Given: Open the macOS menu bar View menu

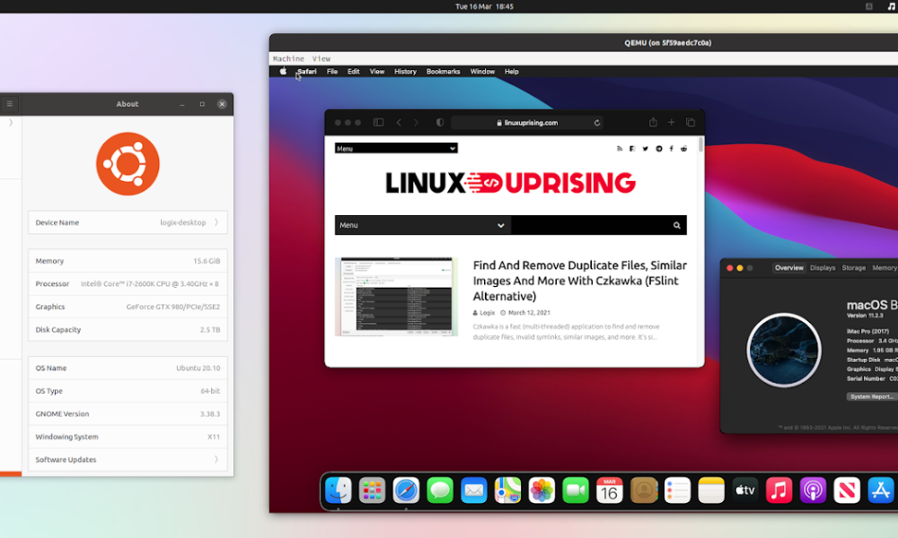Looking at the screenshot, I should coord(377,72).
